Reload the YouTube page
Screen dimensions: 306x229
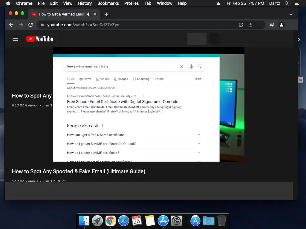pos(30,25)
